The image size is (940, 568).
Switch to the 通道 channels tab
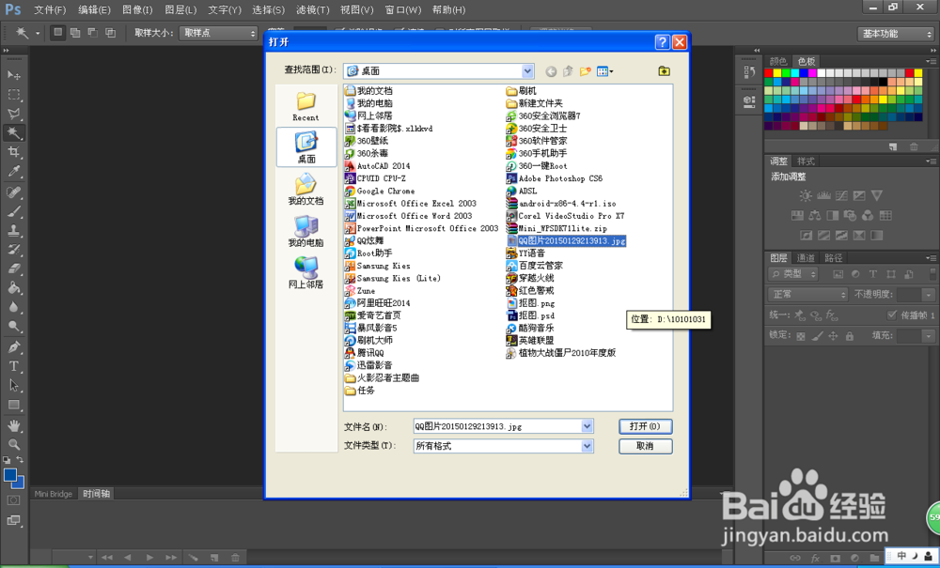[807, 256]
